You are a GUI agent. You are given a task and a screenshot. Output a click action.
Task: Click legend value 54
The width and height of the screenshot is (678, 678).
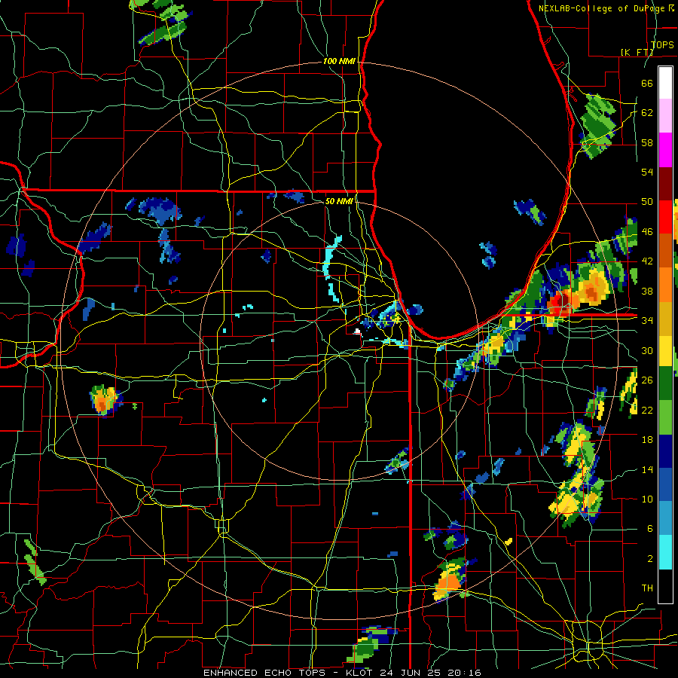[x=647, y=172]
